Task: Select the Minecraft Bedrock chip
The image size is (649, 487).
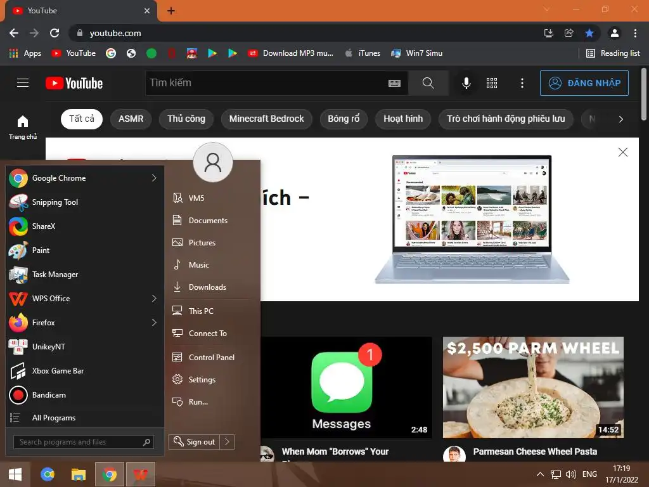Action: pyautogui.click(x=267, y=119)
